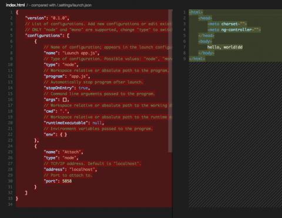Click the Environment variables comment line
Screen dimensions: 282x218
(x=98, y=129)
